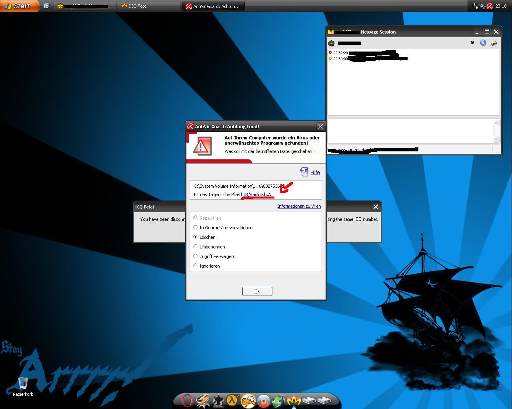Viewport: 512px width, 409px height.
Task: Click the TR/Raidrush.A virus name link
Action: 257,195
